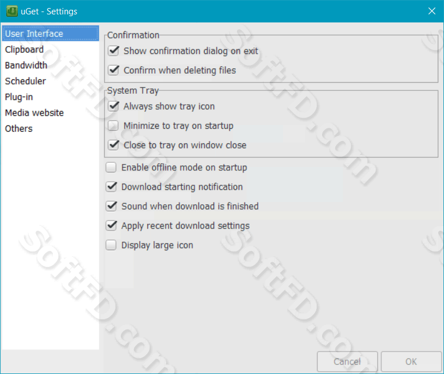Disable Always show tray icon
Image resolution: width=444 pixels, height=374 pixels.
113,106
